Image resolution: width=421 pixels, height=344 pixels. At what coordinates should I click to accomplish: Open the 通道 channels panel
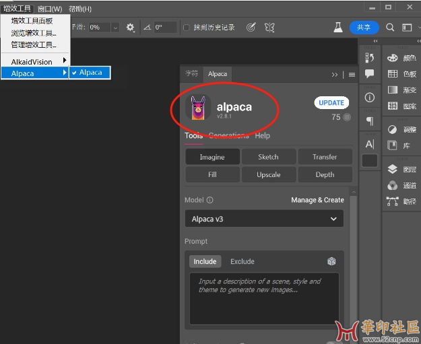pyautogui.click(x=401, y=185)
